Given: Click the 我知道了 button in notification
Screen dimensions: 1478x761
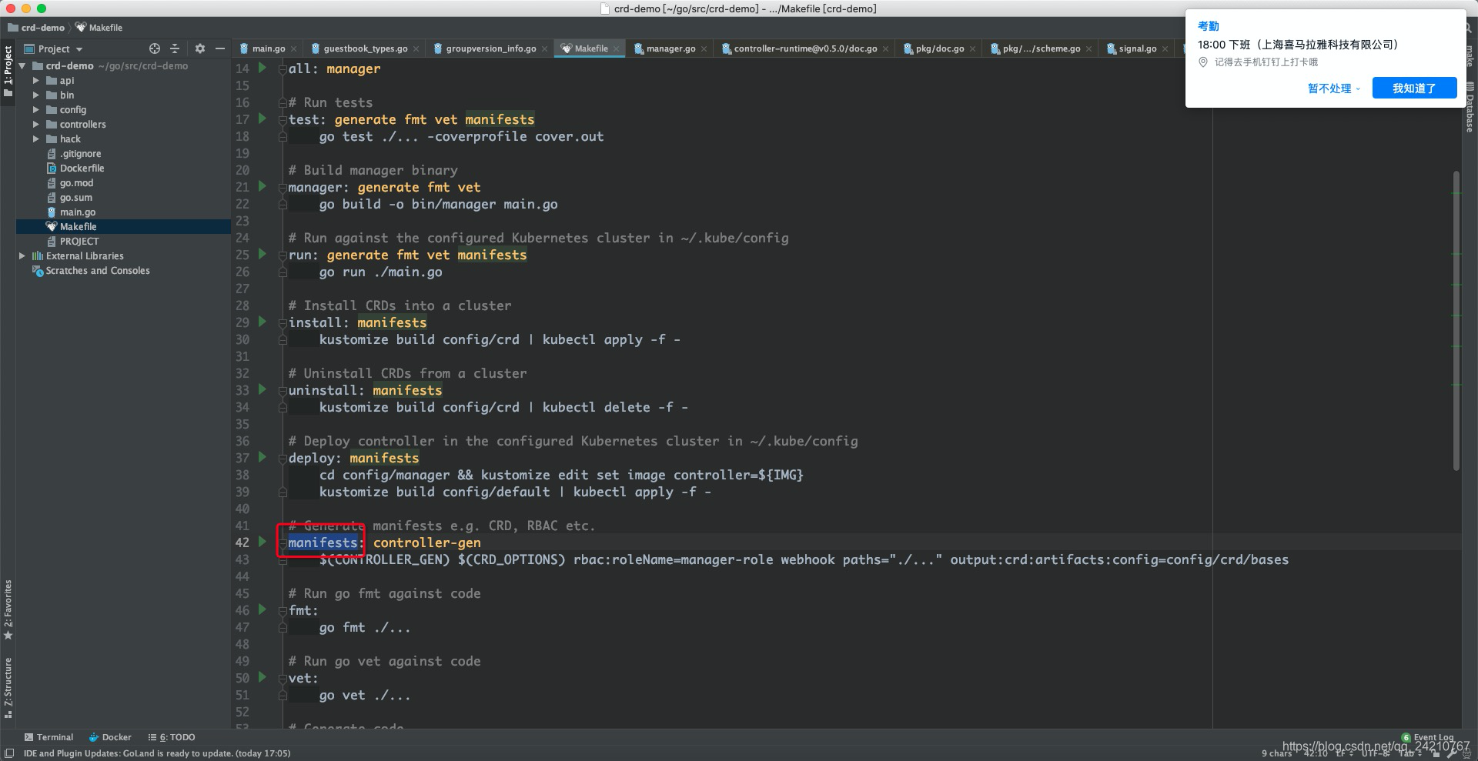Looking at the screenshot, I should (1414, 88).
